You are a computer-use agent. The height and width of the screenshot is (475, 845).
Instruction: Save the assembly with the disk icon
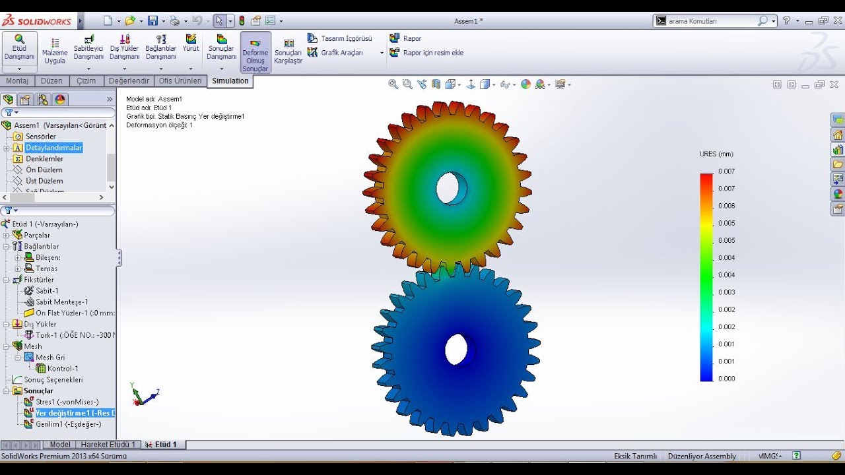click(x=152, y=21)
